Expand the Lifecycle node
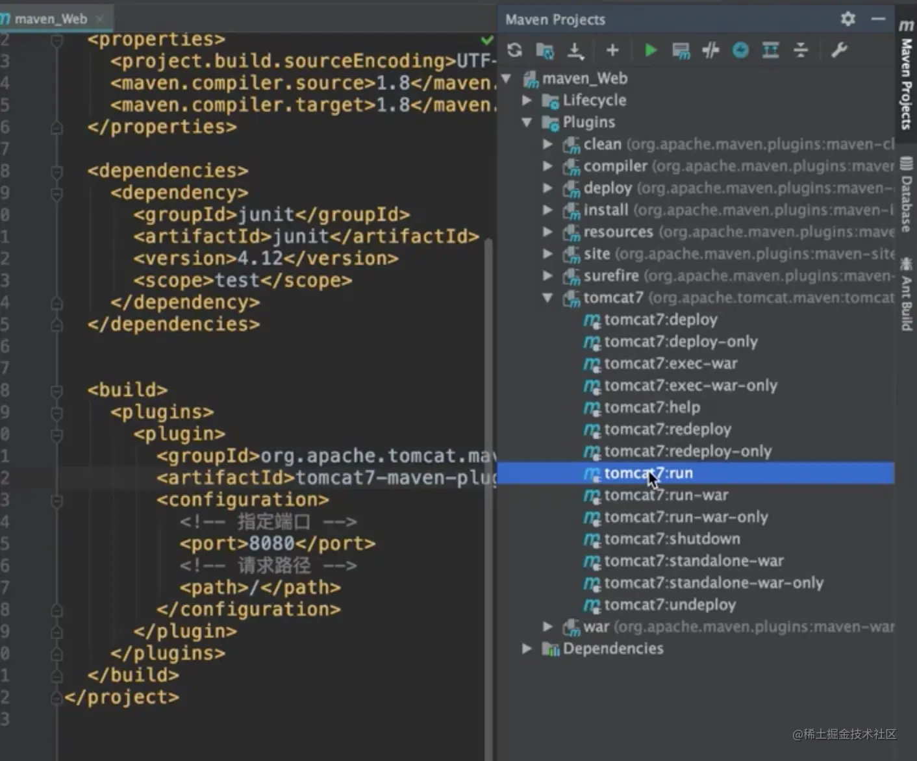 click(x=527, y=101)
